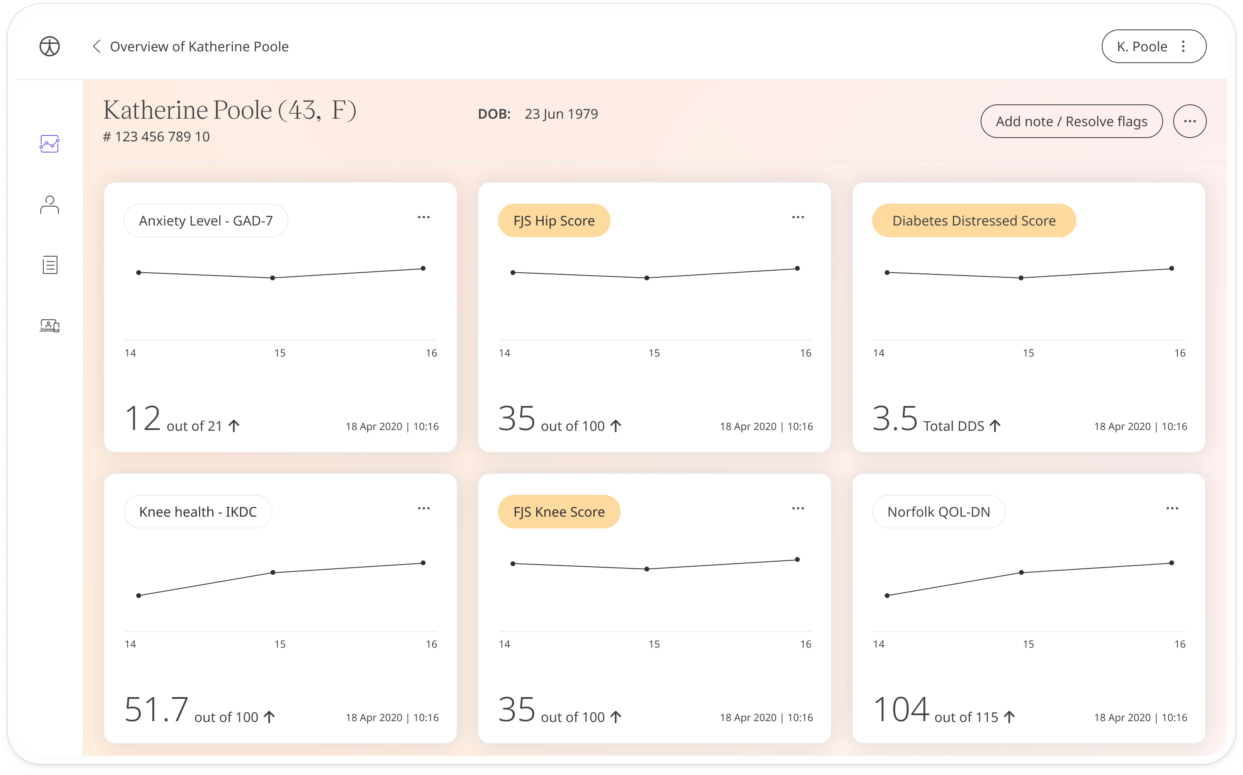This screenshot has width=1243, height=775.
Task: Open more options on FJS Knee Score card
Action: pos(797,509)
